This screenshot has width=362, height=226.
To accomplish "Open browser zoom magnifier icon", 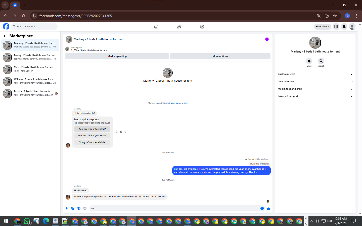I will click(319, 16).
